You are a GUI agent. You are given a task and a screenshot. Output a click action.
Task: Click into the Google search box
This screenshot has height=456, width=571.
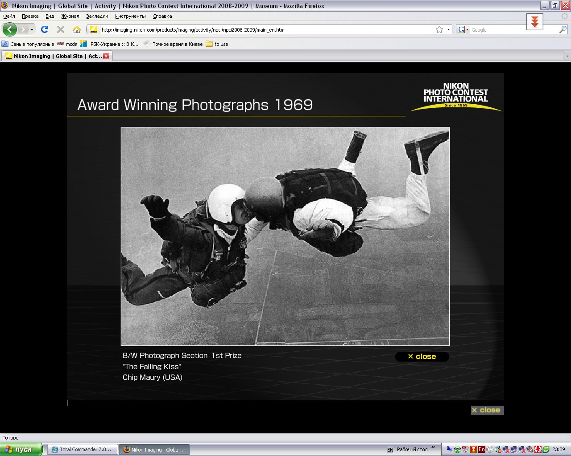pyautogui.click(x=514, y=30)
